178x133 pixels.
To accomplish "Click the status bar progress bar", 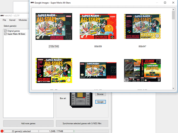I will point(91,131).
